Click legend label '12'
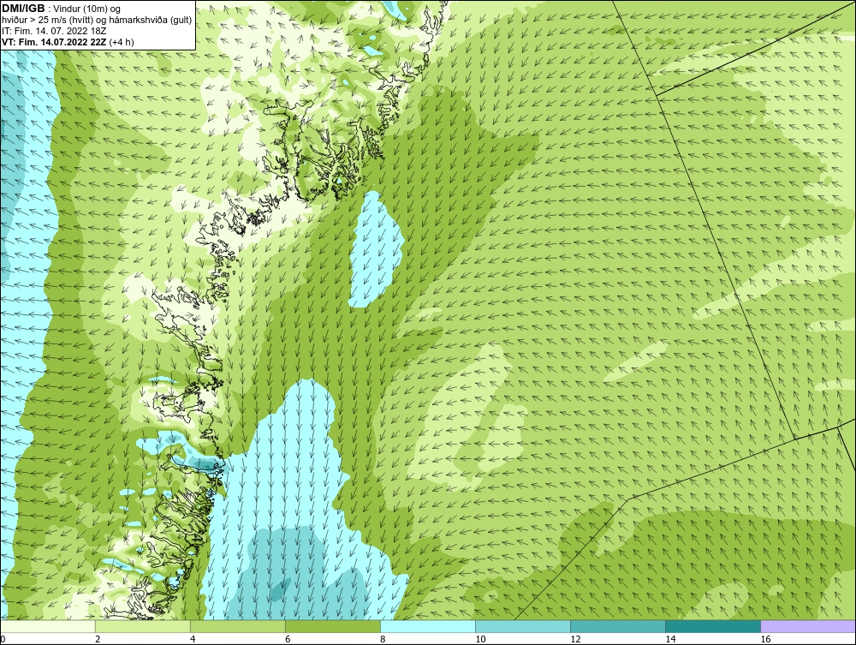The height and width of the screenshot is (645, 856). [575, 639]
